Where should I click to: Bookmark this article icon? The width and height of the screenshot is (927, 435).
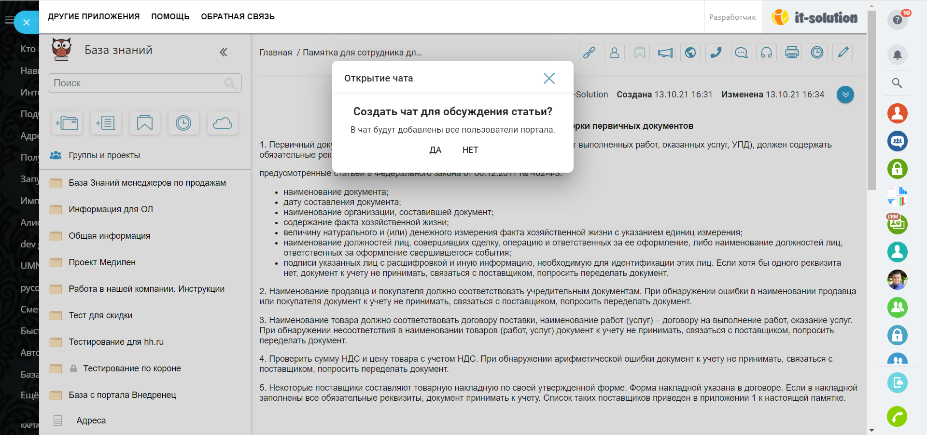coord(639,53)
